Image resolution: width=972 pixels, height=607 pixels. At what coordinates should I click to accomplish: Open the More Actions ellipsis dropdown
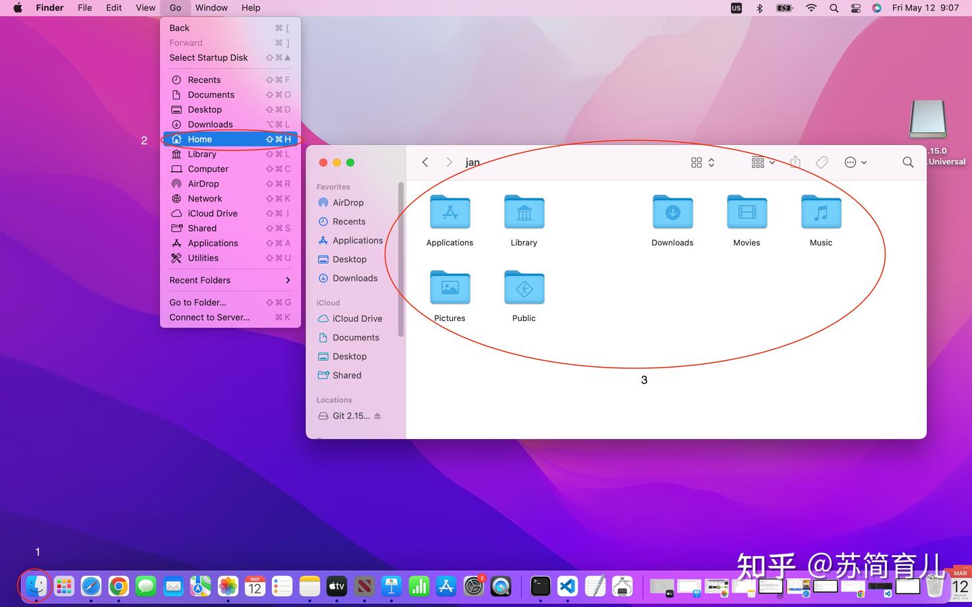[x=855, y=163]
